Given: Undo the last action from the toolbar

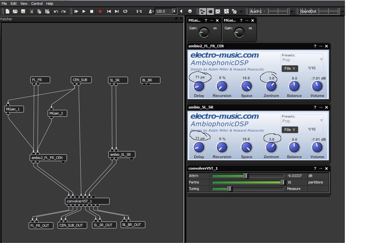Looking at the screenshot, I should (56, 11).
